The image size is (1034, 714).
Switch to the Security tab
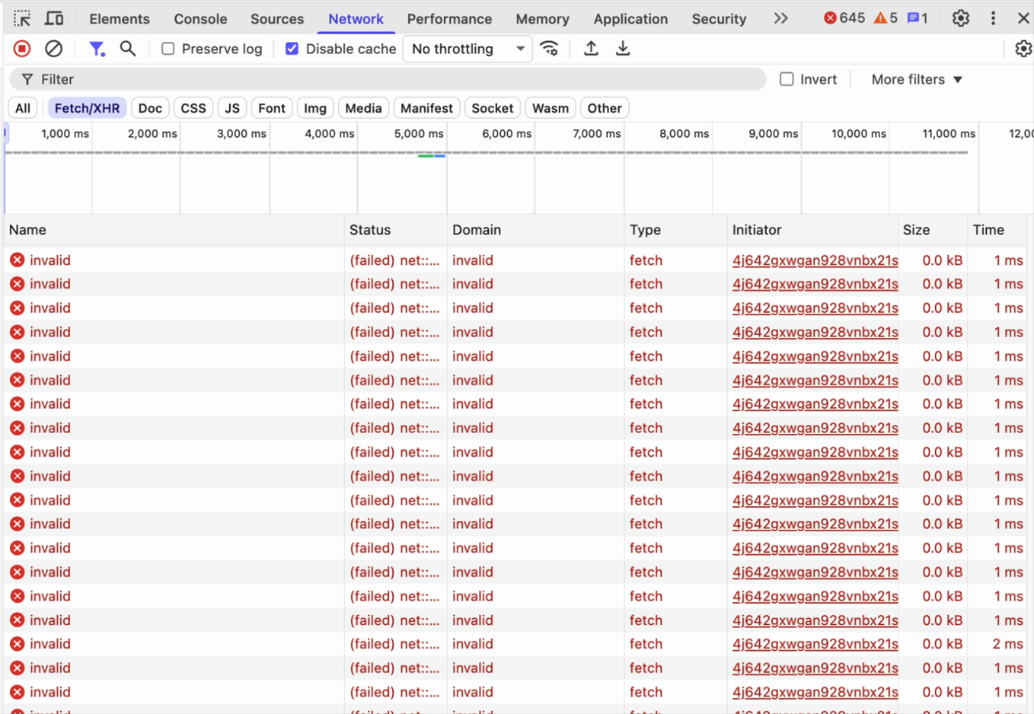point(719,18)
